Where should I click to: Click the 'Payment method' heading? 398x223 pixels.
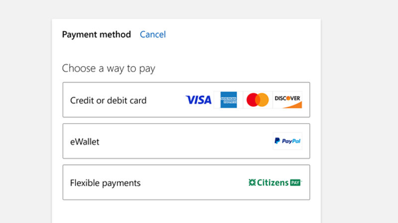[97, 35]
